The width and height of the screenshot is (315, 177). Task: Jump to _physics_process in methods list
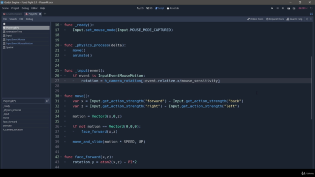coord(26,110)
